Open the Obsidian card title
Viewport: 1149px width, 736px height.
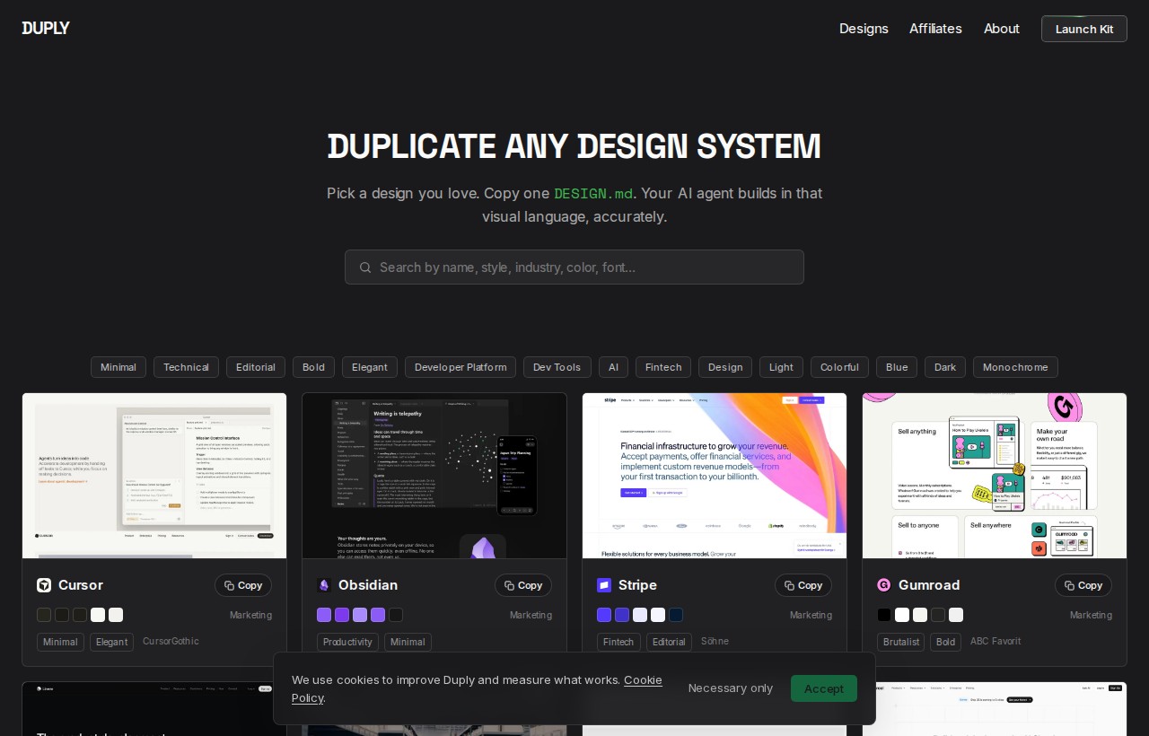tap(368, 585)
